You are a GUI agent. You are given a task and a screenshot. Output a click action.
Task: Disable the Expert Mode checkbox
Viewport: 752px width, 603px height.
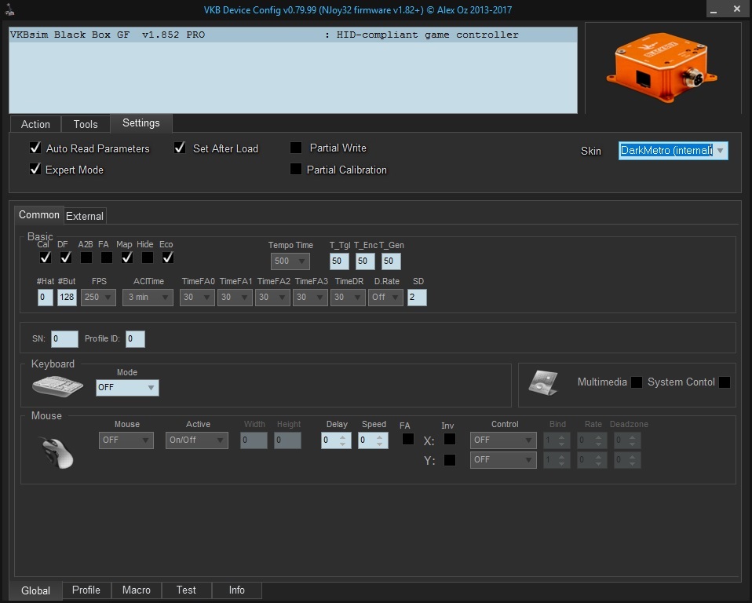point(35,169)
